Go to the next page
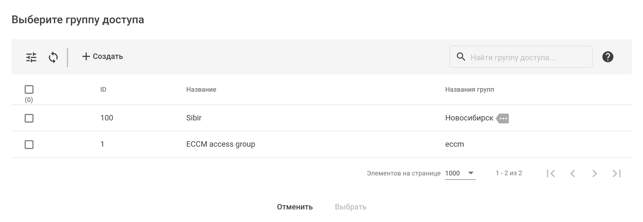 pyautogui.click(x=594, y=174)
